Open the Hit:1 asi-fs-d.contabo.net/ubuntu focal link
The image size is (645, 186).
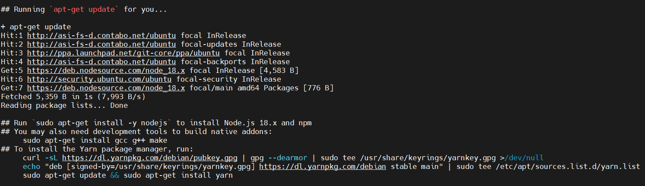(x=102, y=35)
